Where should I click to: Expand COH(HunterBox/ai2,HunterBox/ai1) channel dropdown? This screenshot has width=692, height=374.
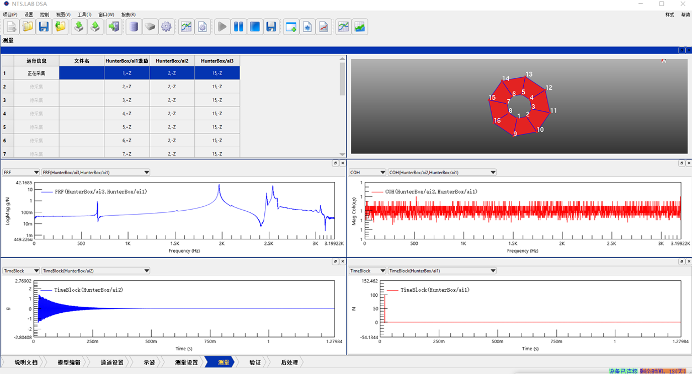click(442, 173)
